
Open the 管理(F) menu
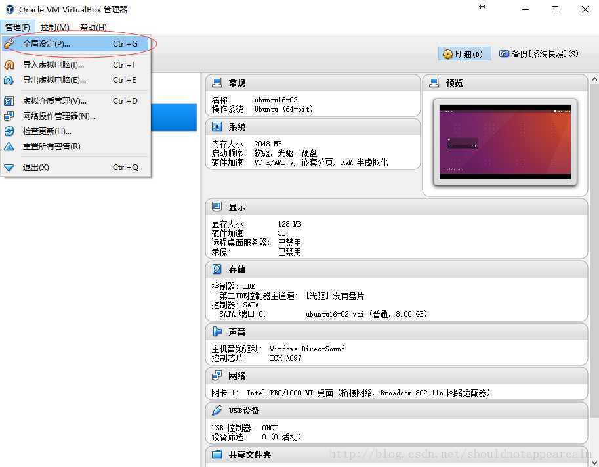pos(18,27)
